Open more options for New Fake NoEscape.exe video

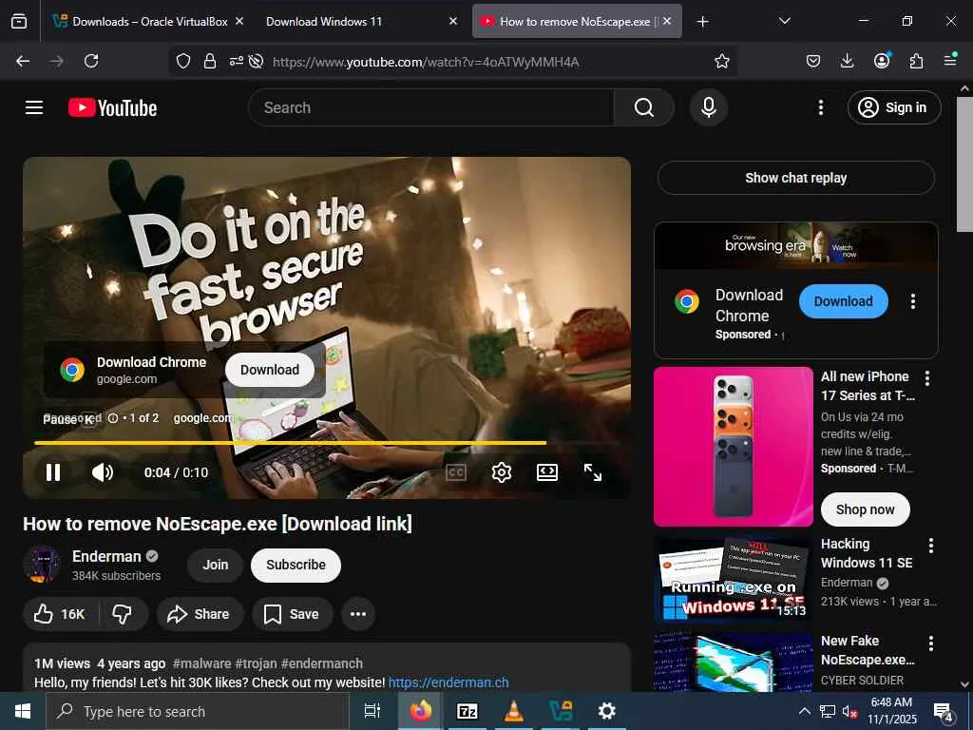click(x=930, y=644)
